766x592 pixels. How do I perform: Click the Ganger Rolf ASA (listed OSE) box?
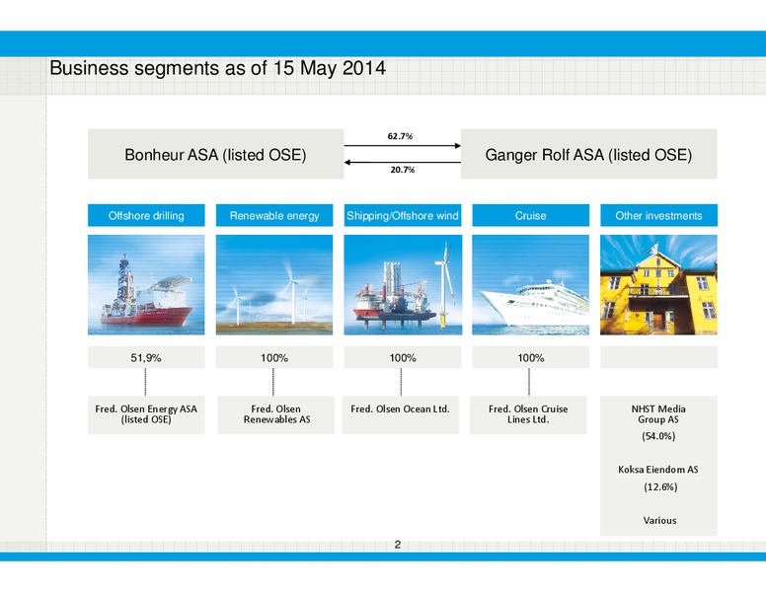tap(588, 154)
